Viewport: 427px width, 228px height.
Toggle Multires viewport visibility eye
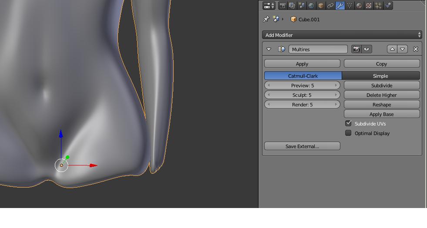[366, 49]
